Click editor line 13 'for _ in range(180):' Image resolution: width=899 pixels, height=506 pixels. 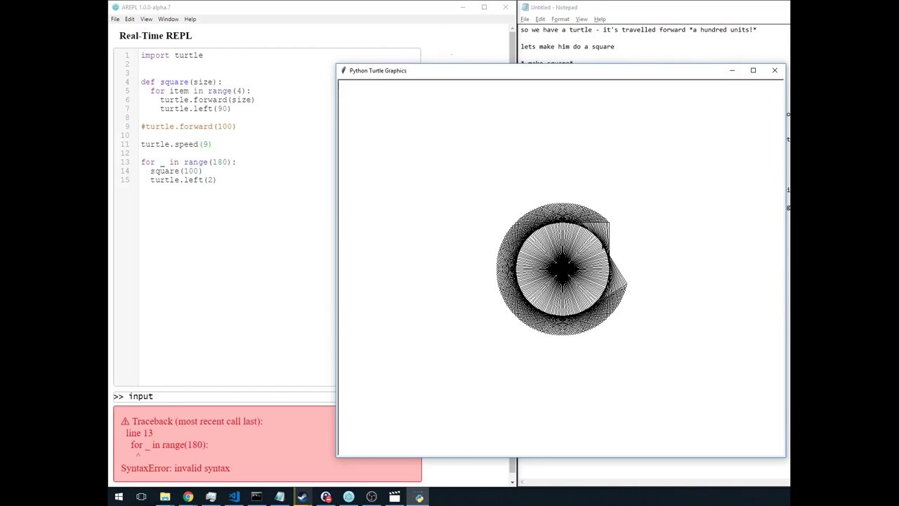[x=188, y=162]
